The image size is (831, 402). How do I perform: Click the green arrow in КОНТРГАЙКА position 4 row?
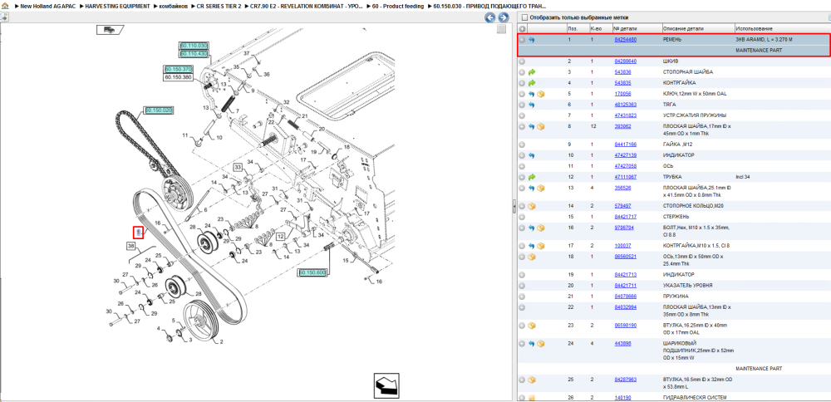[x=532, y=83]
